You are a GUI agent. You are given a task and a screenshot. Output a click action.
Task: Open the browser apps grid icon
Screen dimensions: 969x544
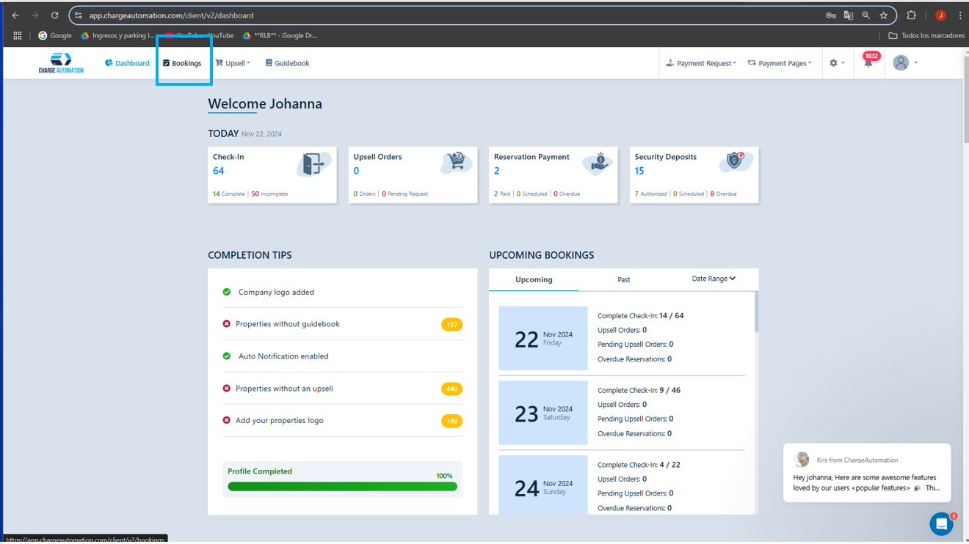click(x=18, y=35)
